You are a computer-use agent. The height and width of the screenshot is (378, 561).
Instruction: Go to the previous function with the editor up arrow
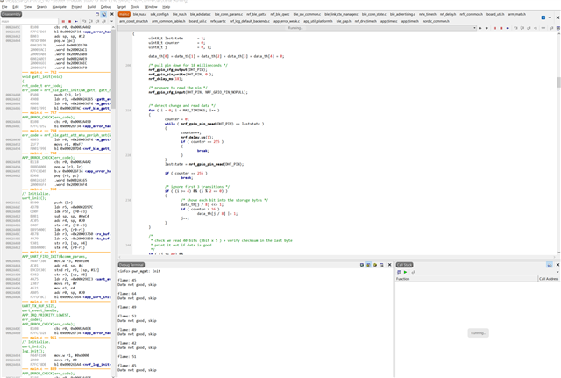point(480,28)
